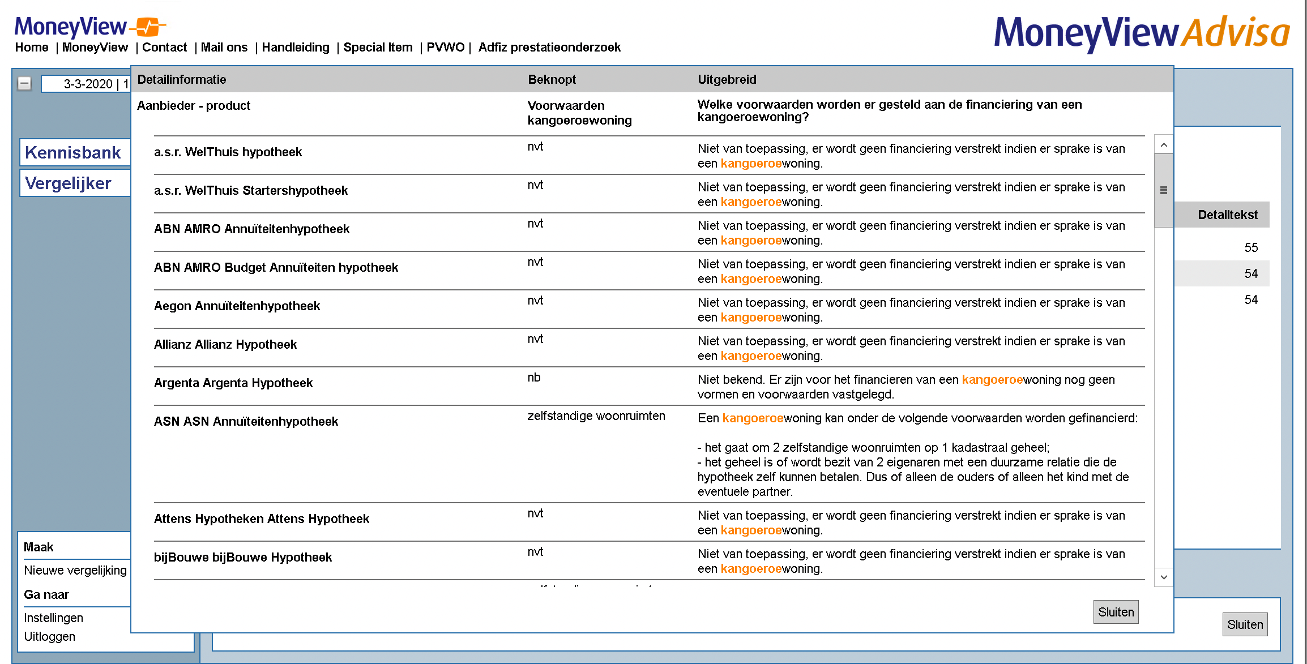Click the MoneyView logo at top left
The image size is (1307, 664).
[x=90, y=27]
